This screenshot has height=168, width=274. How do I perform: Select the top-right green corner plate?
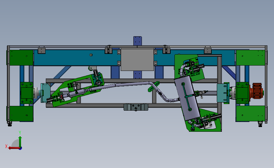250,58
